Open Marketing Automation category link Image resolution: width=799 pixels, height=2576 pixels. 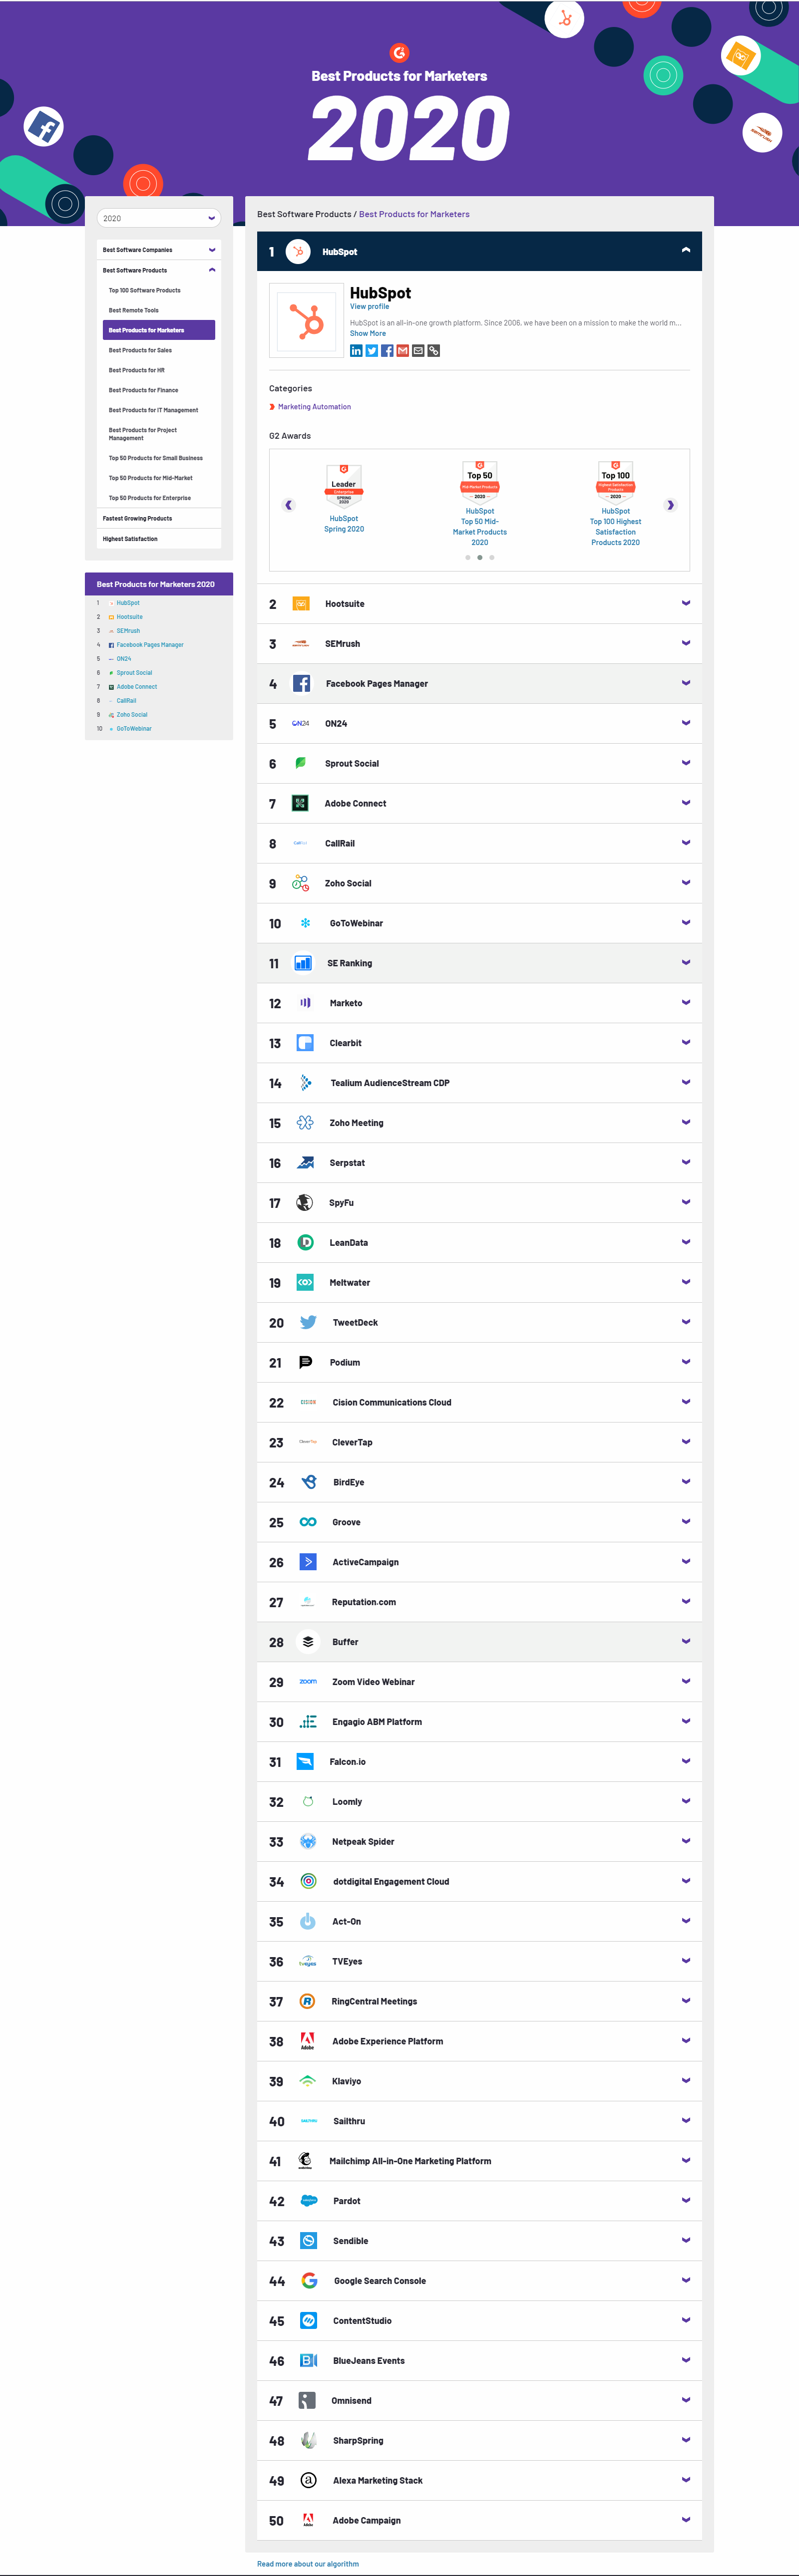click(314, 407)
